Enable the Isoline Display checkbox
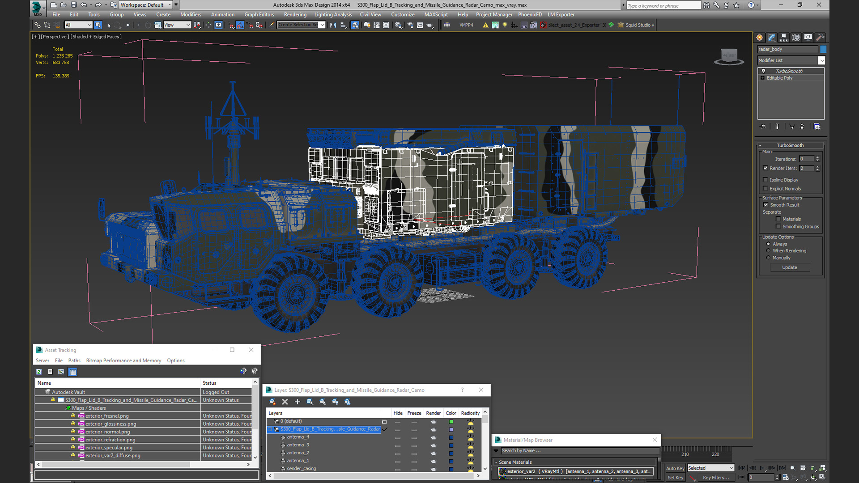The image size is (859, 483). point(765,180)
